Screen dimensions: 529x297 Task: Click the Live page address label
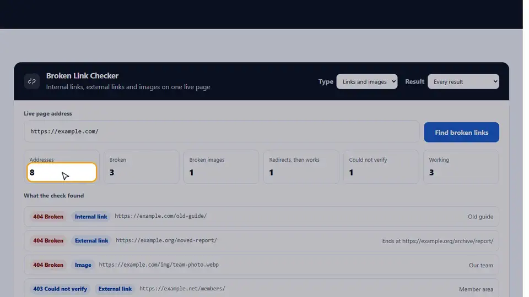tap(48, 113)
